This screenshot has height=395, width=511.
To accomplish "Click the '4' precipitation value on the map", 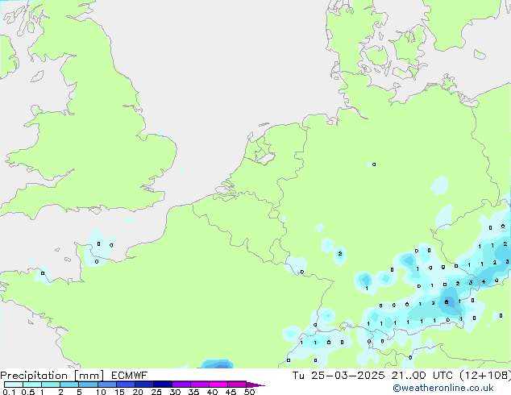I will 484,282.
